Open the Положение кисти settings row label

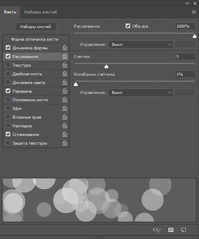(x=30, y=100)
